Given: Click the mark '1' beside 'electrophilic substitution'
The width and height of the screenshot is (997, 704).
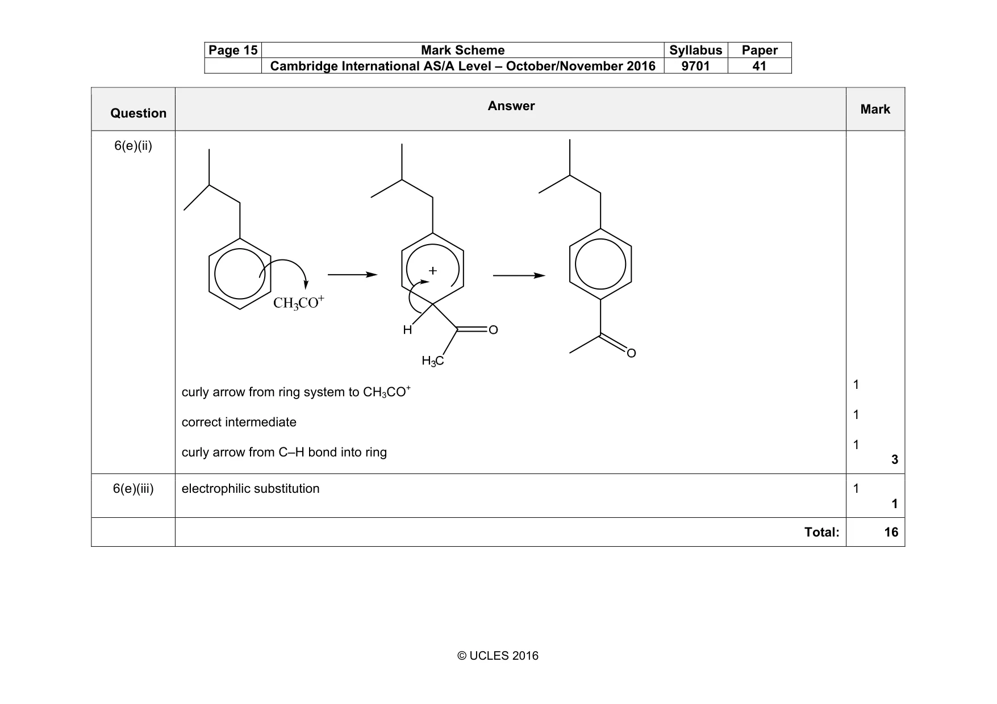Looking at the screenshot, I should click(856, 489).
